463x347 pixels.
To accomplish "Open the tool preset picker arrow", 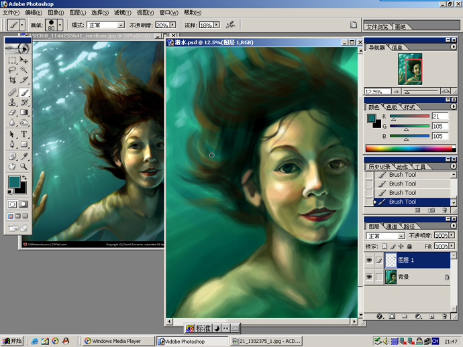I will pos(22,25).
